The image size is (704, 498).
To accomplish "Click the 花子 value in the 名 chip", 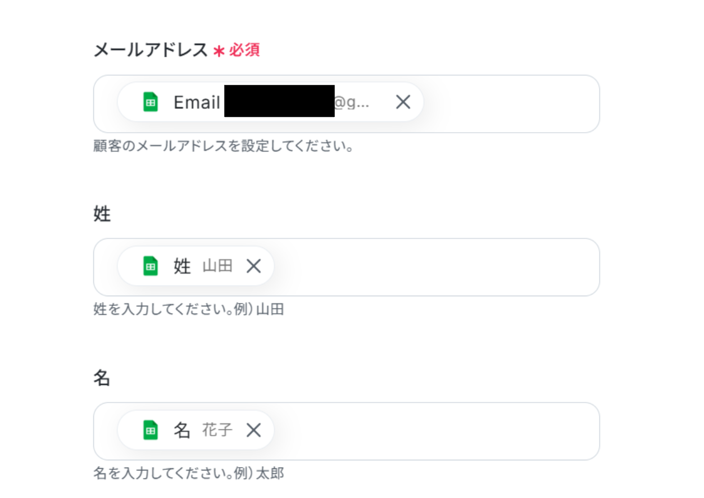I will pyautogui.click(x=217, y=430).
